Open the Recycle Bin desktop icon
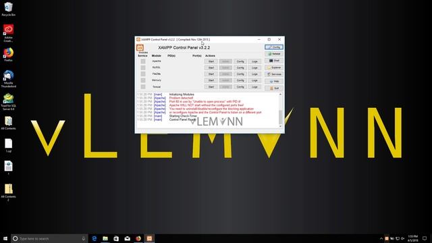This screenshot has height=243, width=432. (x=8, y=9)
